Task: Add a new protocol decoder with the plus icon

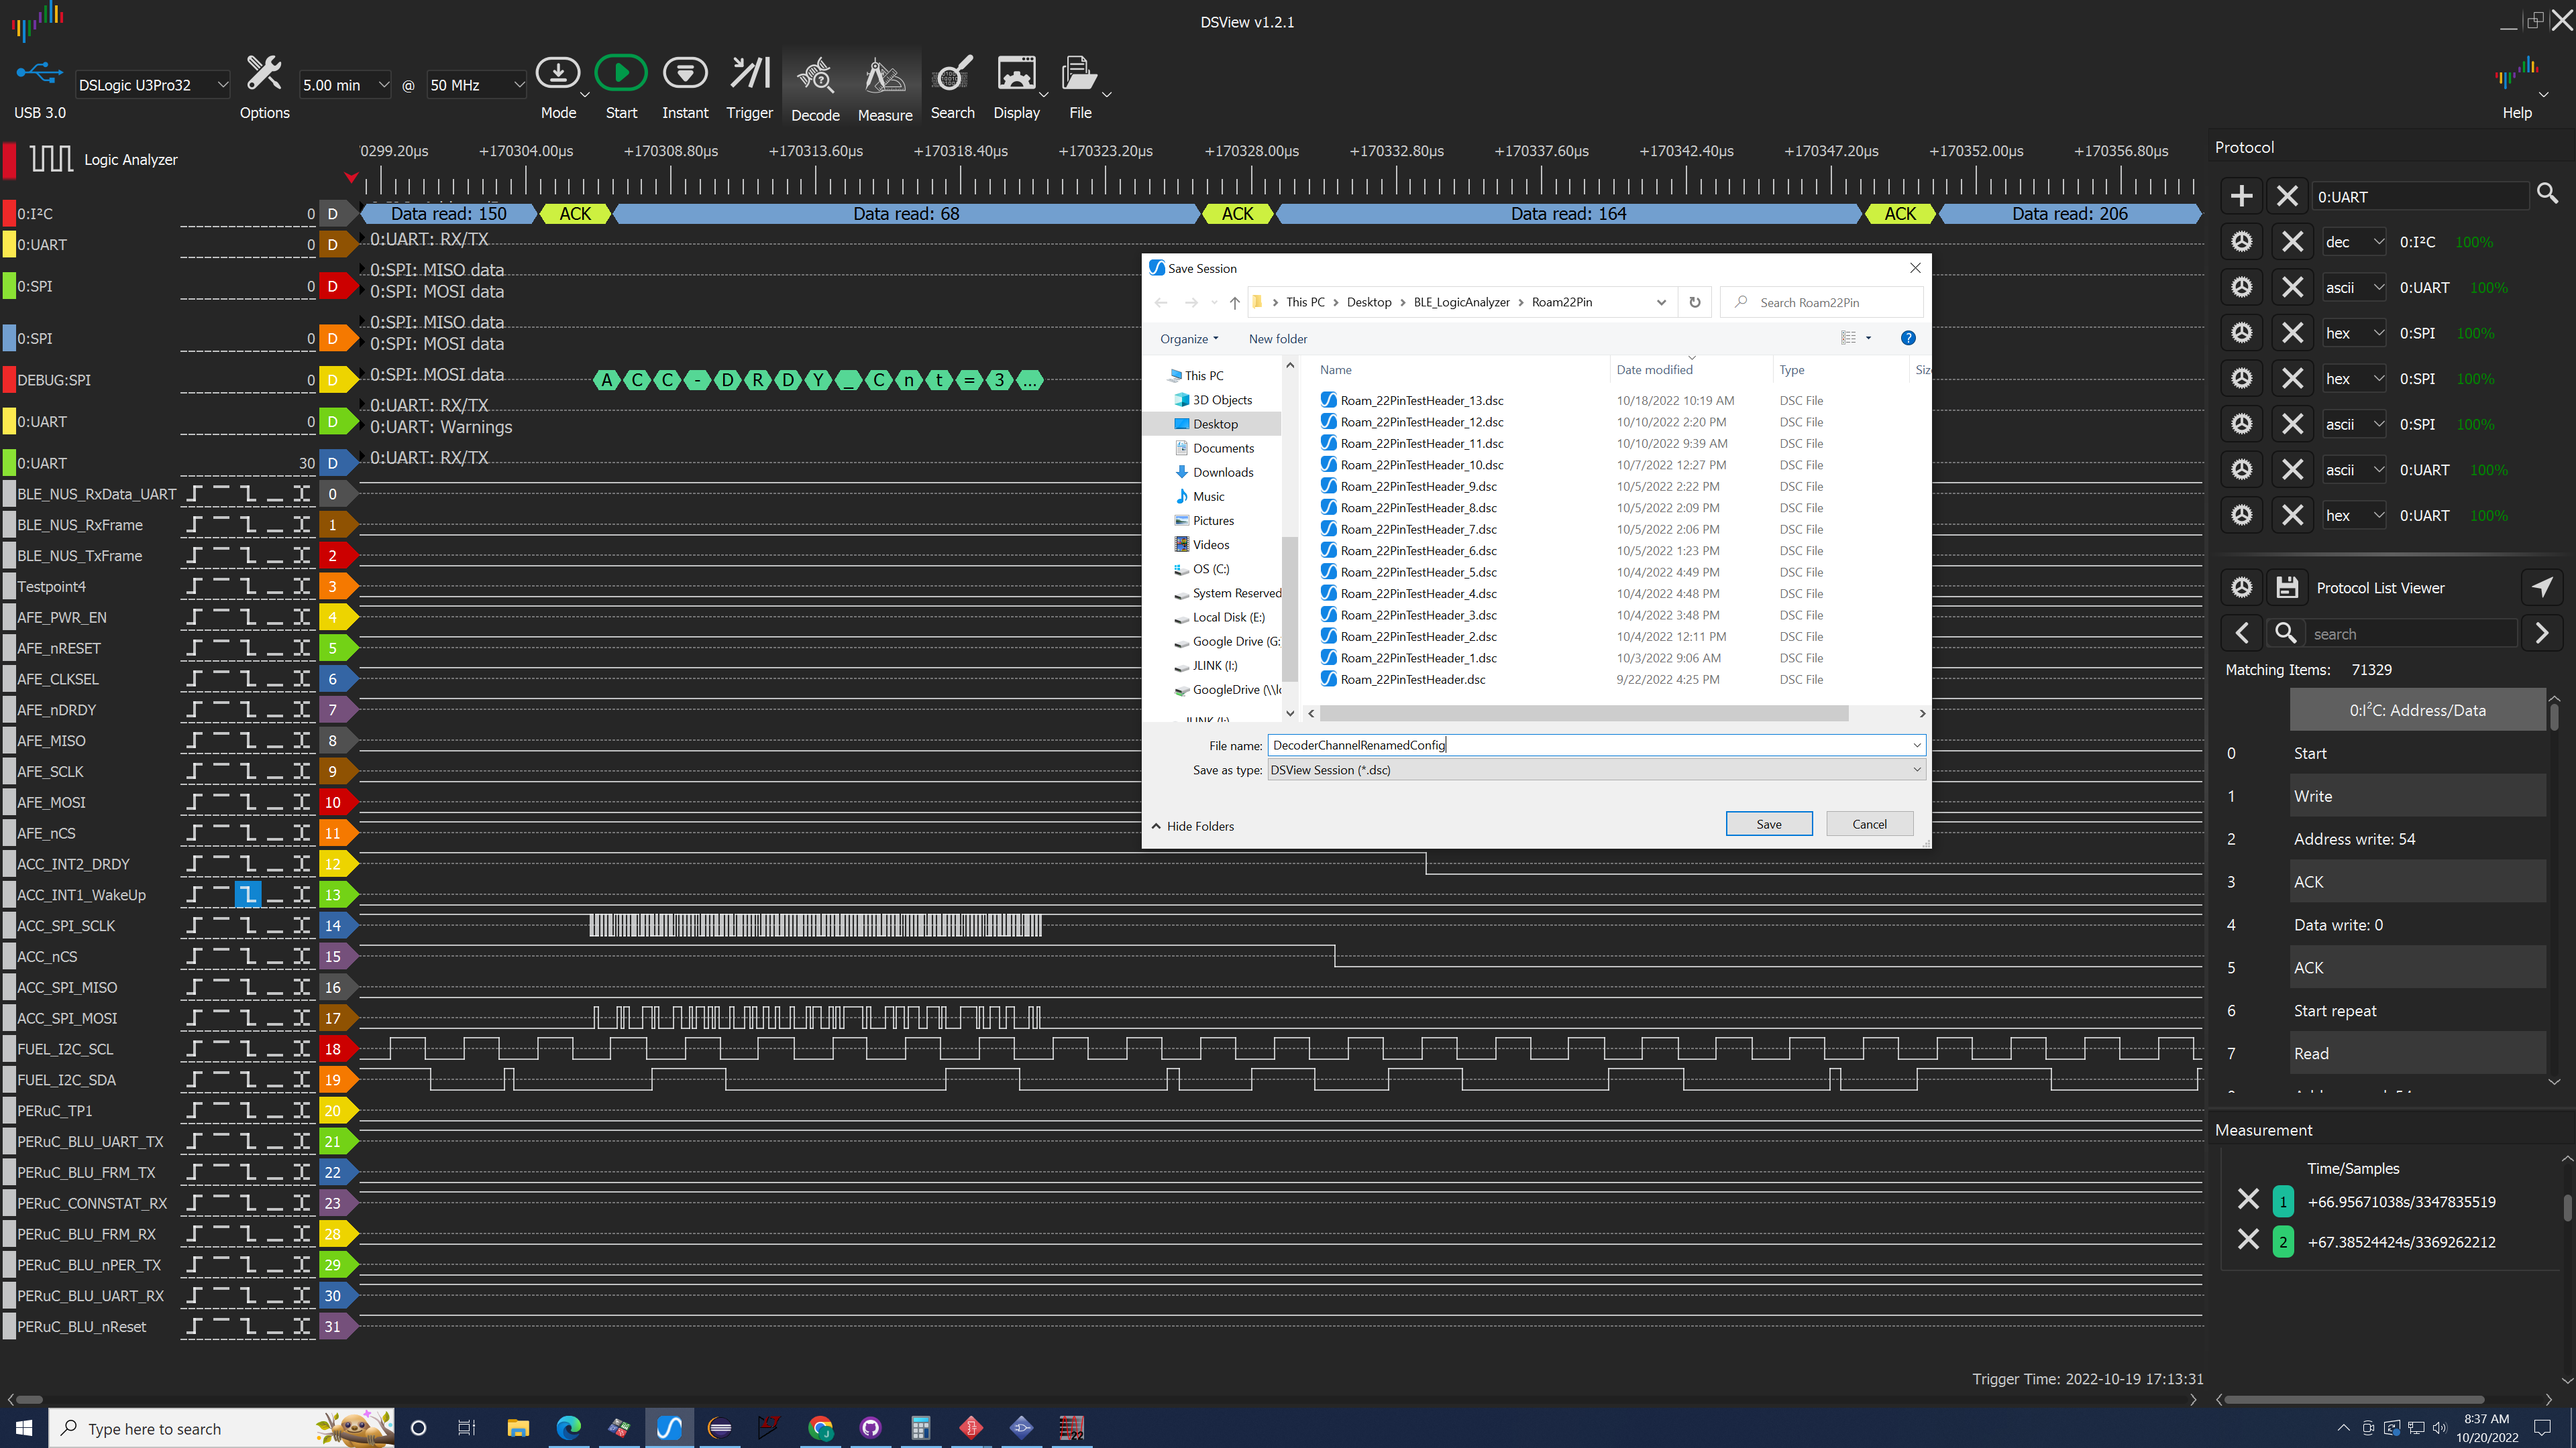Action: click(2242, 196)
